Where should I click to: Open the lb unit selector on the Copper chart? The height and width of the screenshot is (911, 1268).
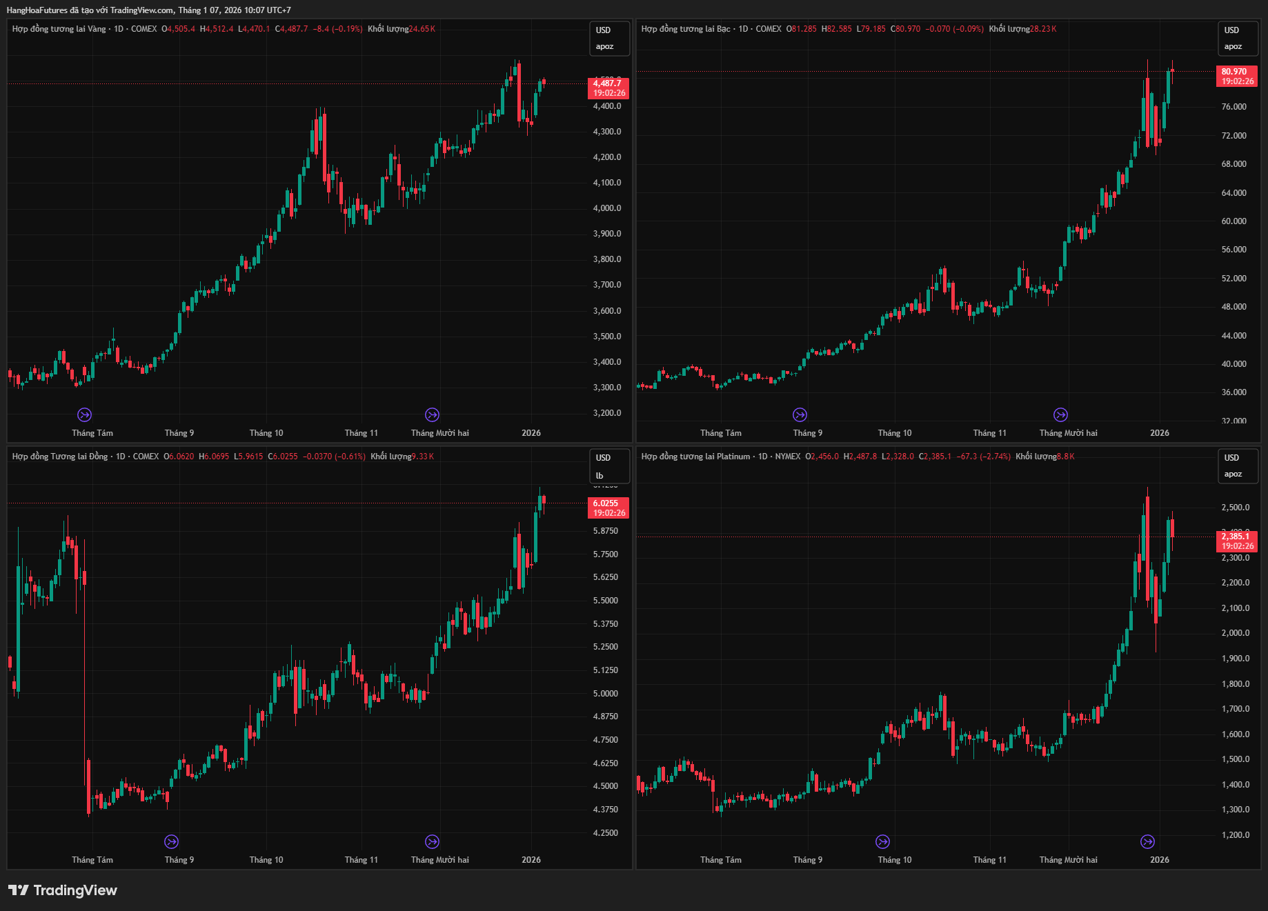(600, 476)
